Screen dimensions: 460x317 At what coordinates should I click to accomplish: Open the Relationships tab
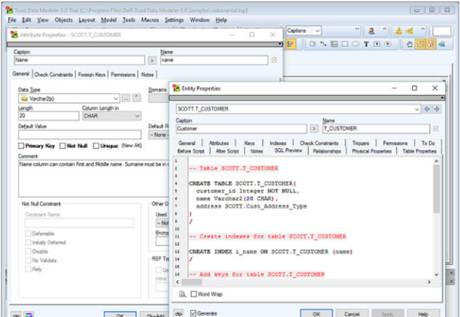click(327, 151)
